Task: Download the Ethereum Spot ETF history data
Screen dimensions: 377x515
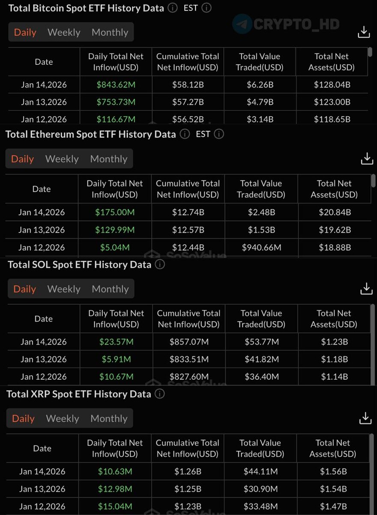Action: pos(367,159)
